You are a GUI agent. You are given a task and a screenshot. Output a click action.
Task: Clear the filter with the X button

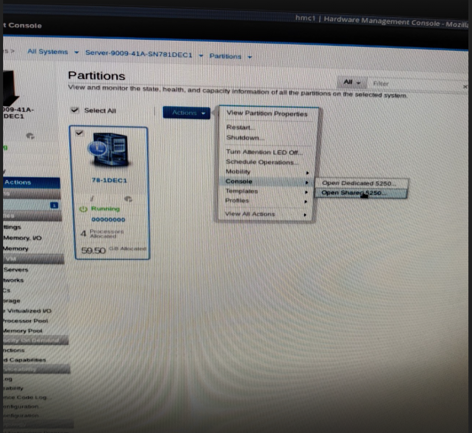465,87
